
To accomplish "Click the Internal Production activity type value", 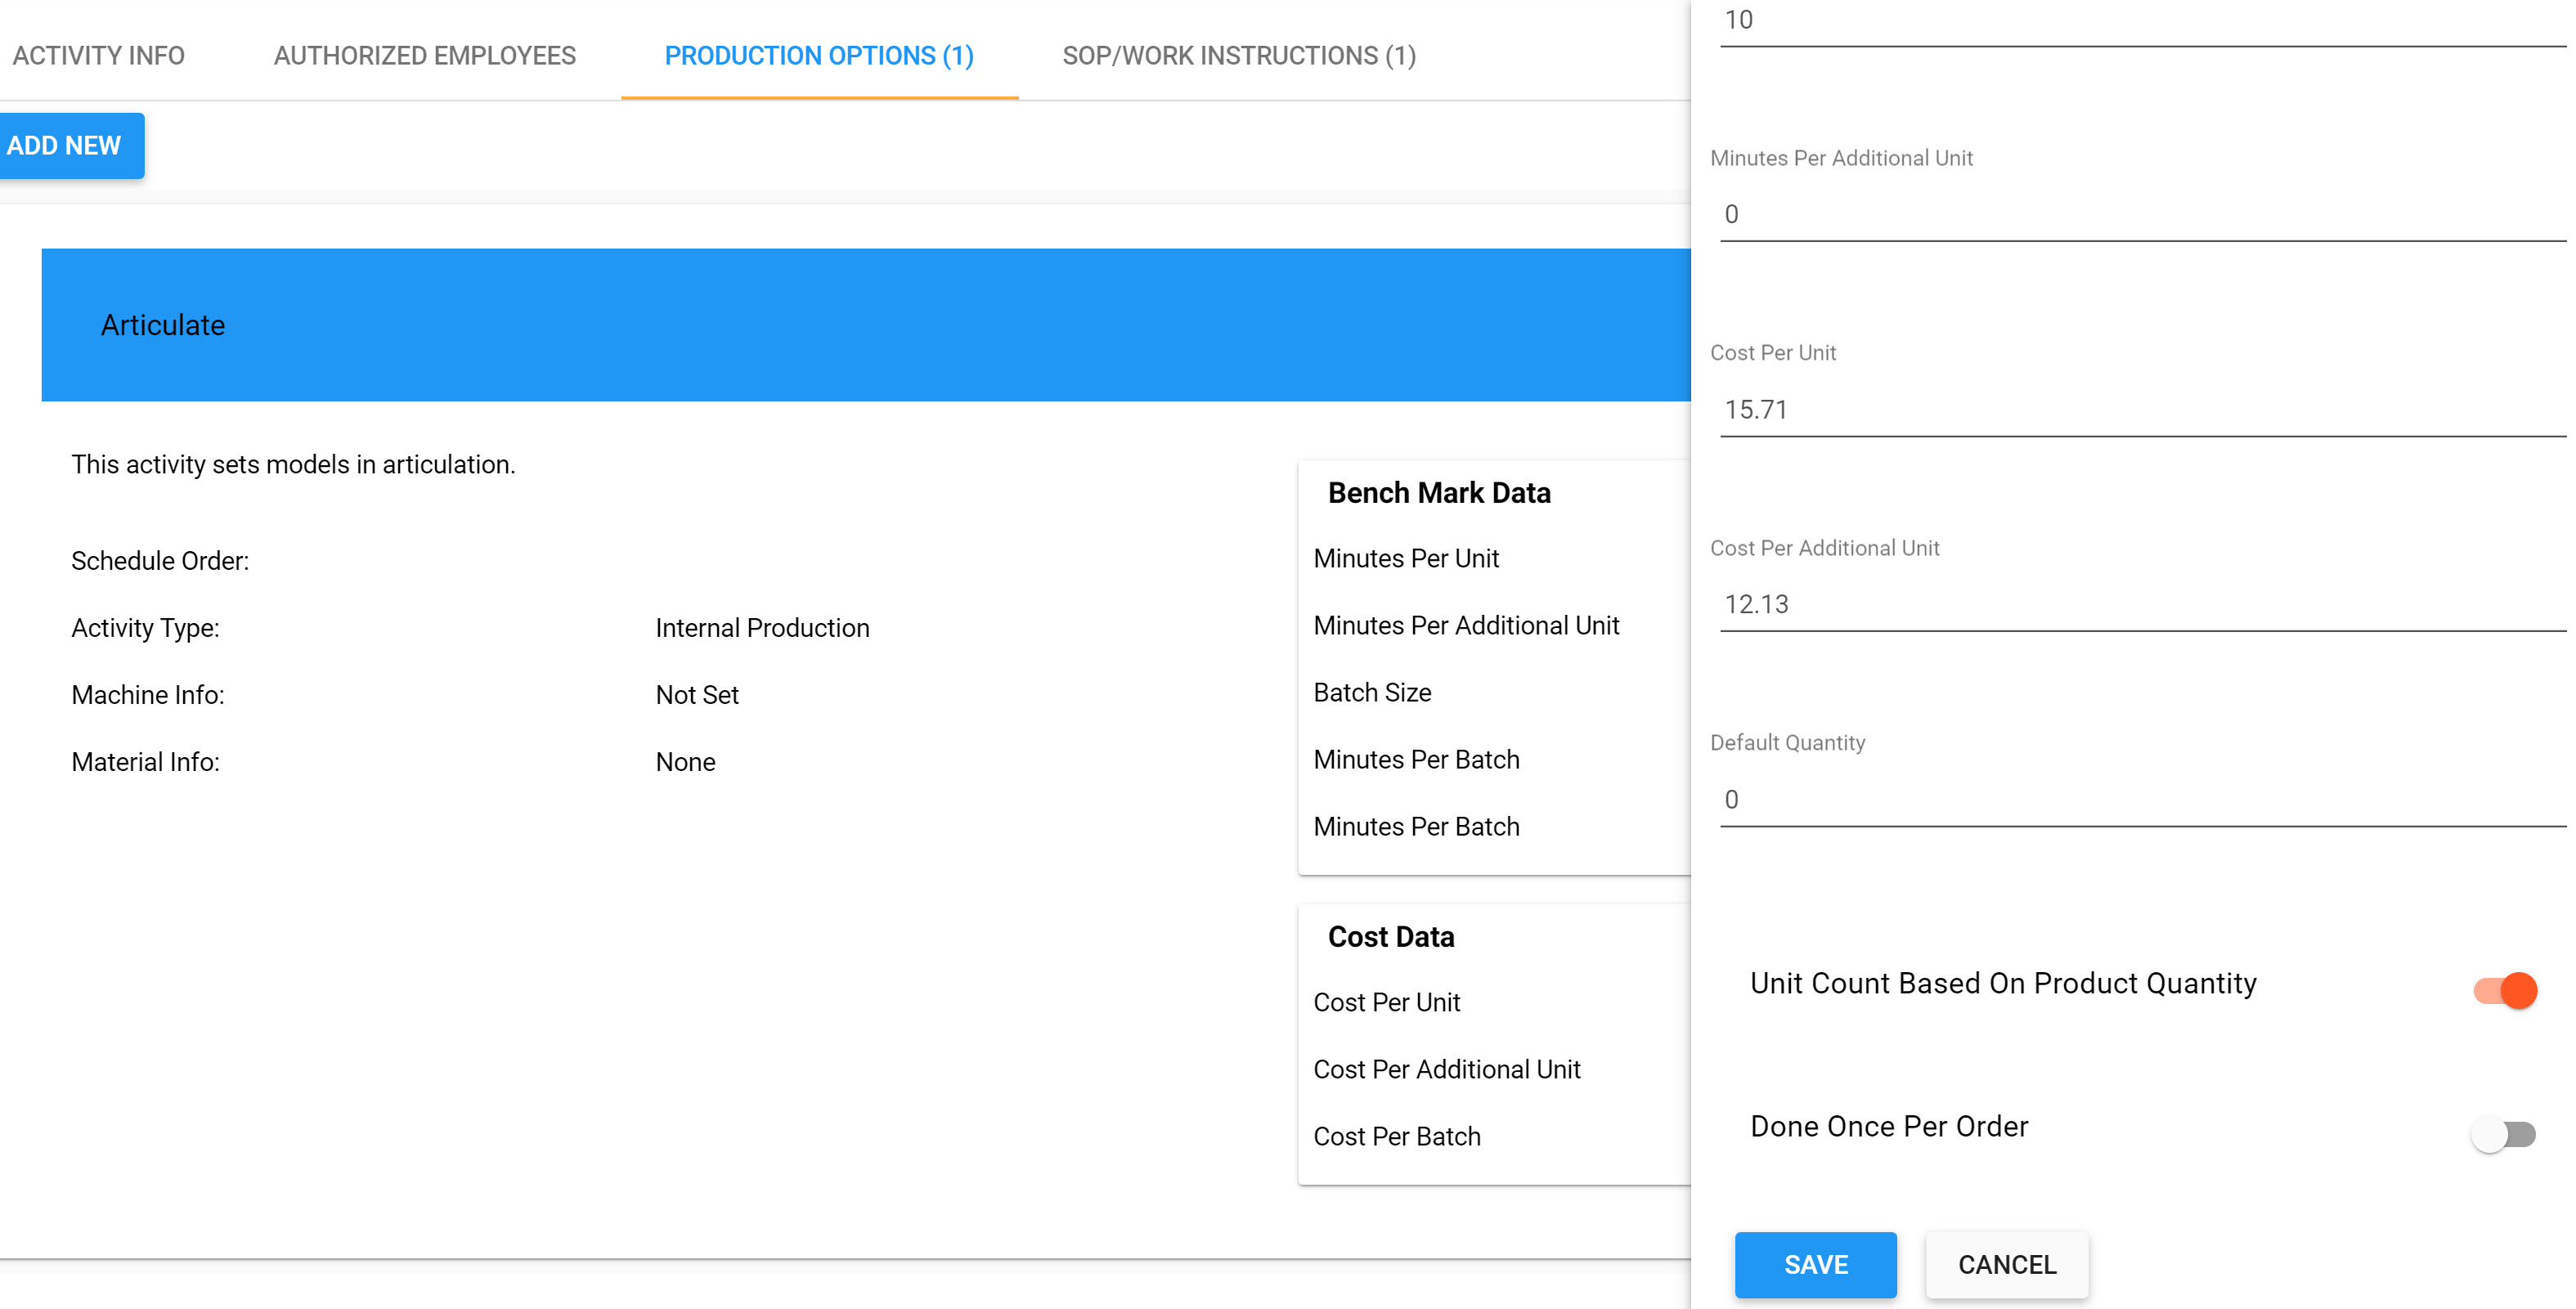I will coord(762,628).
